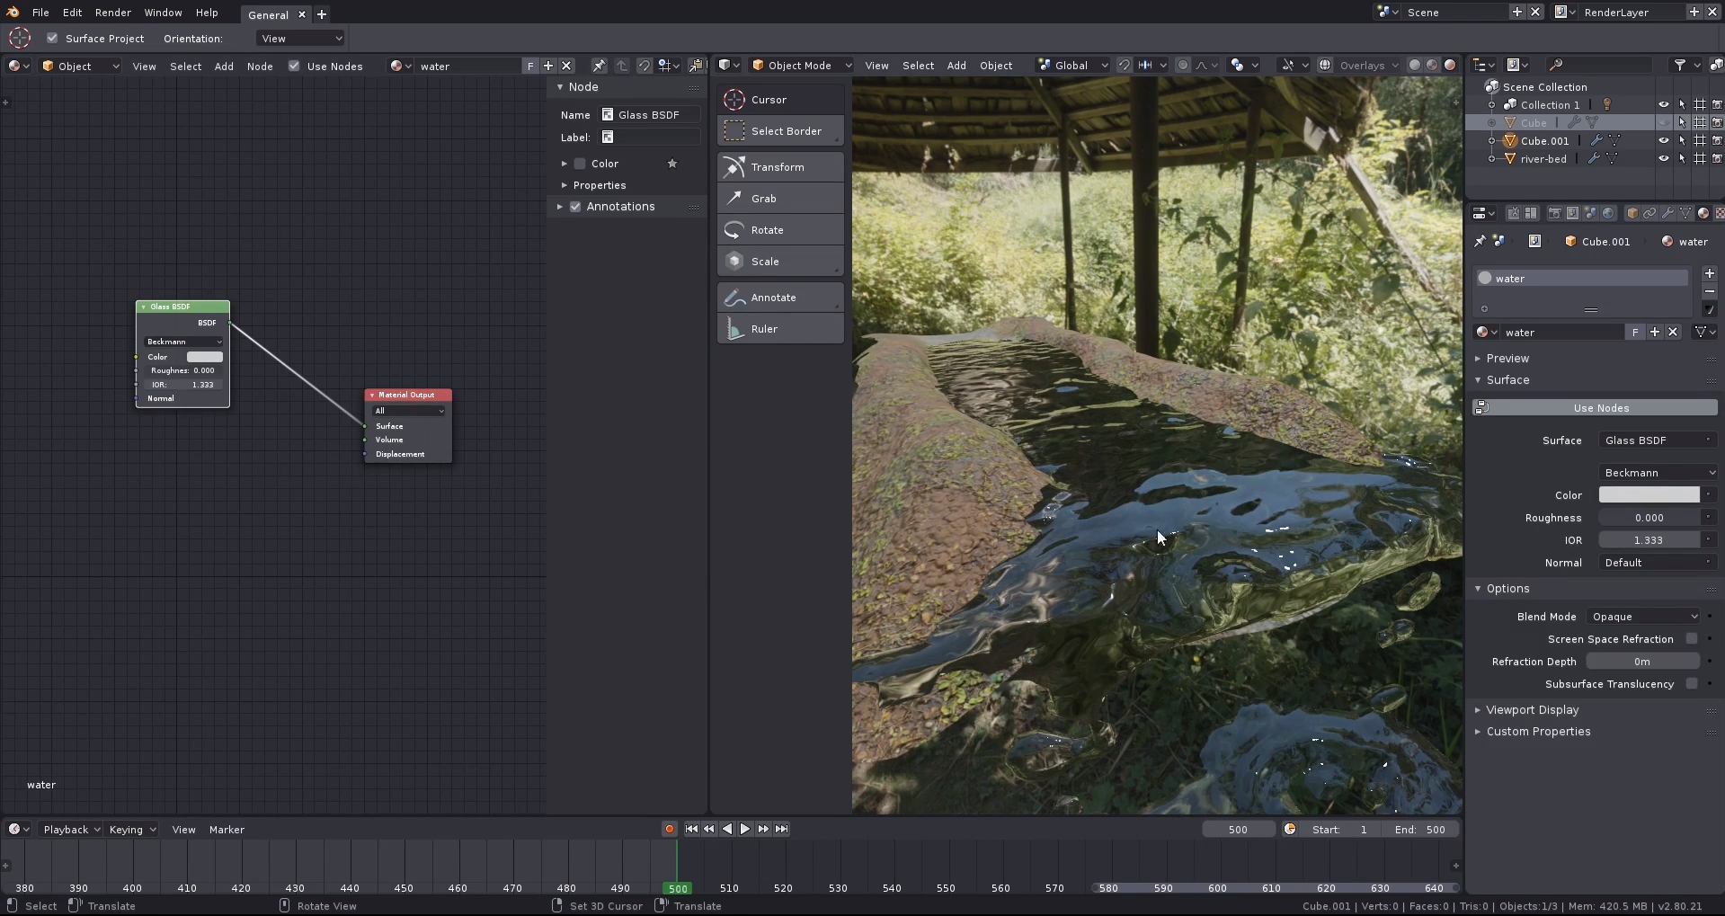Enable Screen Space Refraction checkbox
The height and width of the screenshot is (916, 1725).
[1692, 639]
